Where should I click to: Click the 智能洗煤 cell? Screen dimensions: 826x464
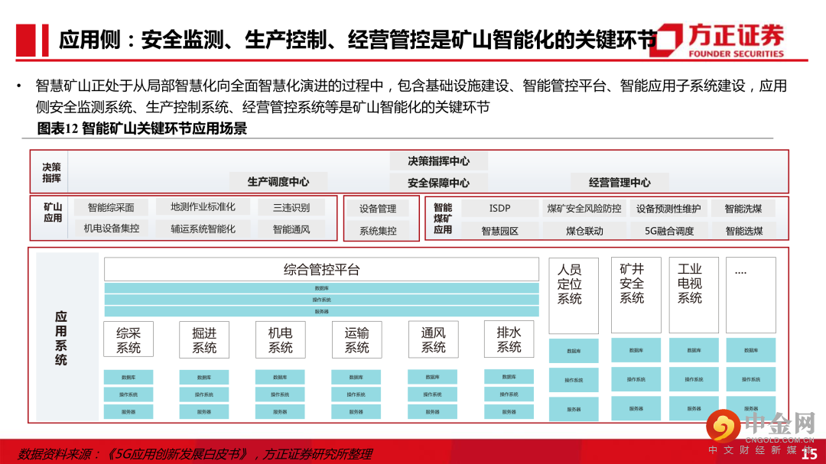tap(743, 209)
